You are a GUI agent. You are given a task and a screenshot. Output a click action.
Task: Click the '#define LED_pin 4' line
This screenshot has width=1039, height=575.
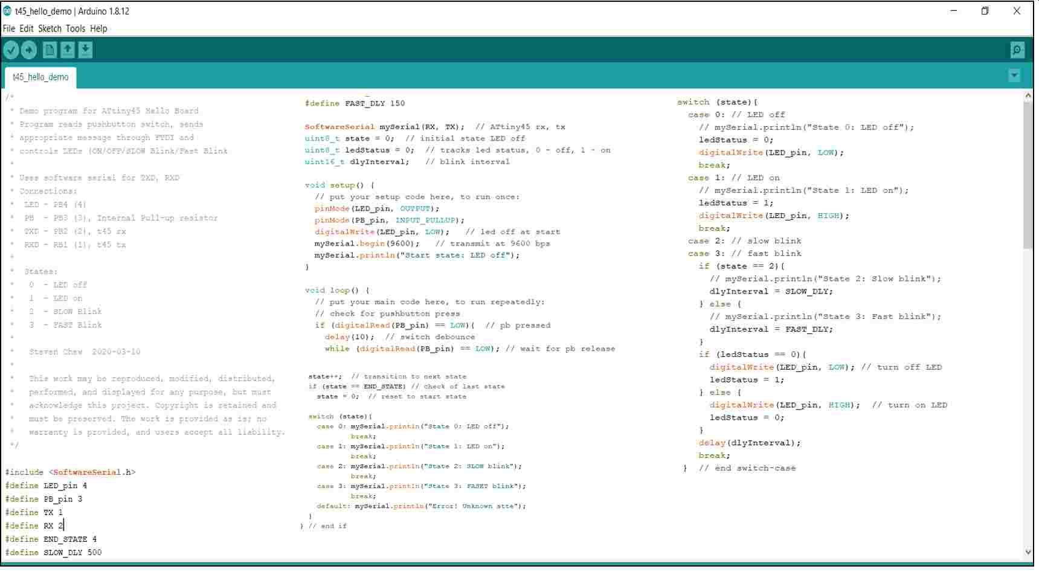click(x=46, y=486)
